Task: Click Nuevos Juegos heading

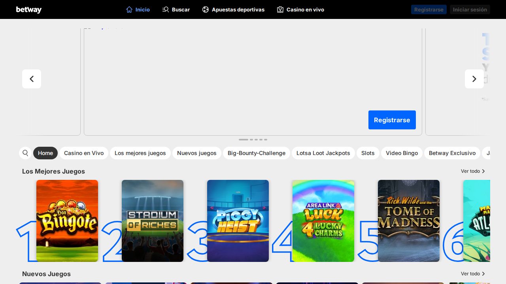Action: coord(46,274)
